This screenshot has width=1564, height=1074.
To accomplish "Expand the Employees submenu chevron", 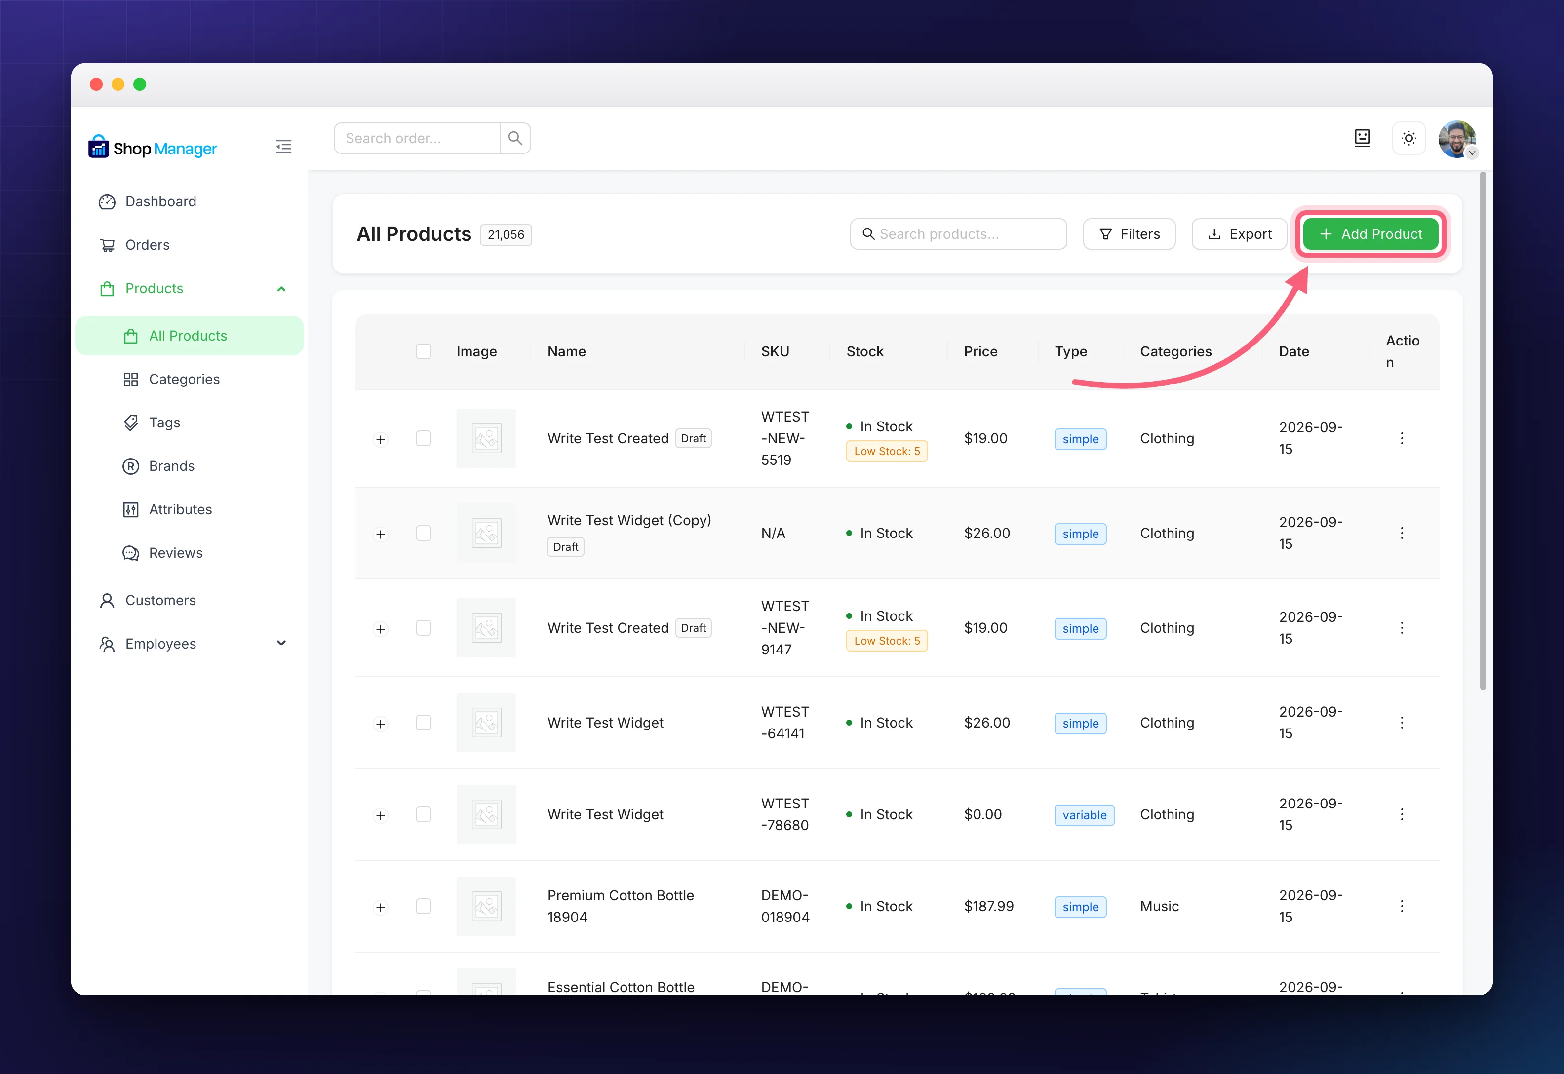I will 281,643.
